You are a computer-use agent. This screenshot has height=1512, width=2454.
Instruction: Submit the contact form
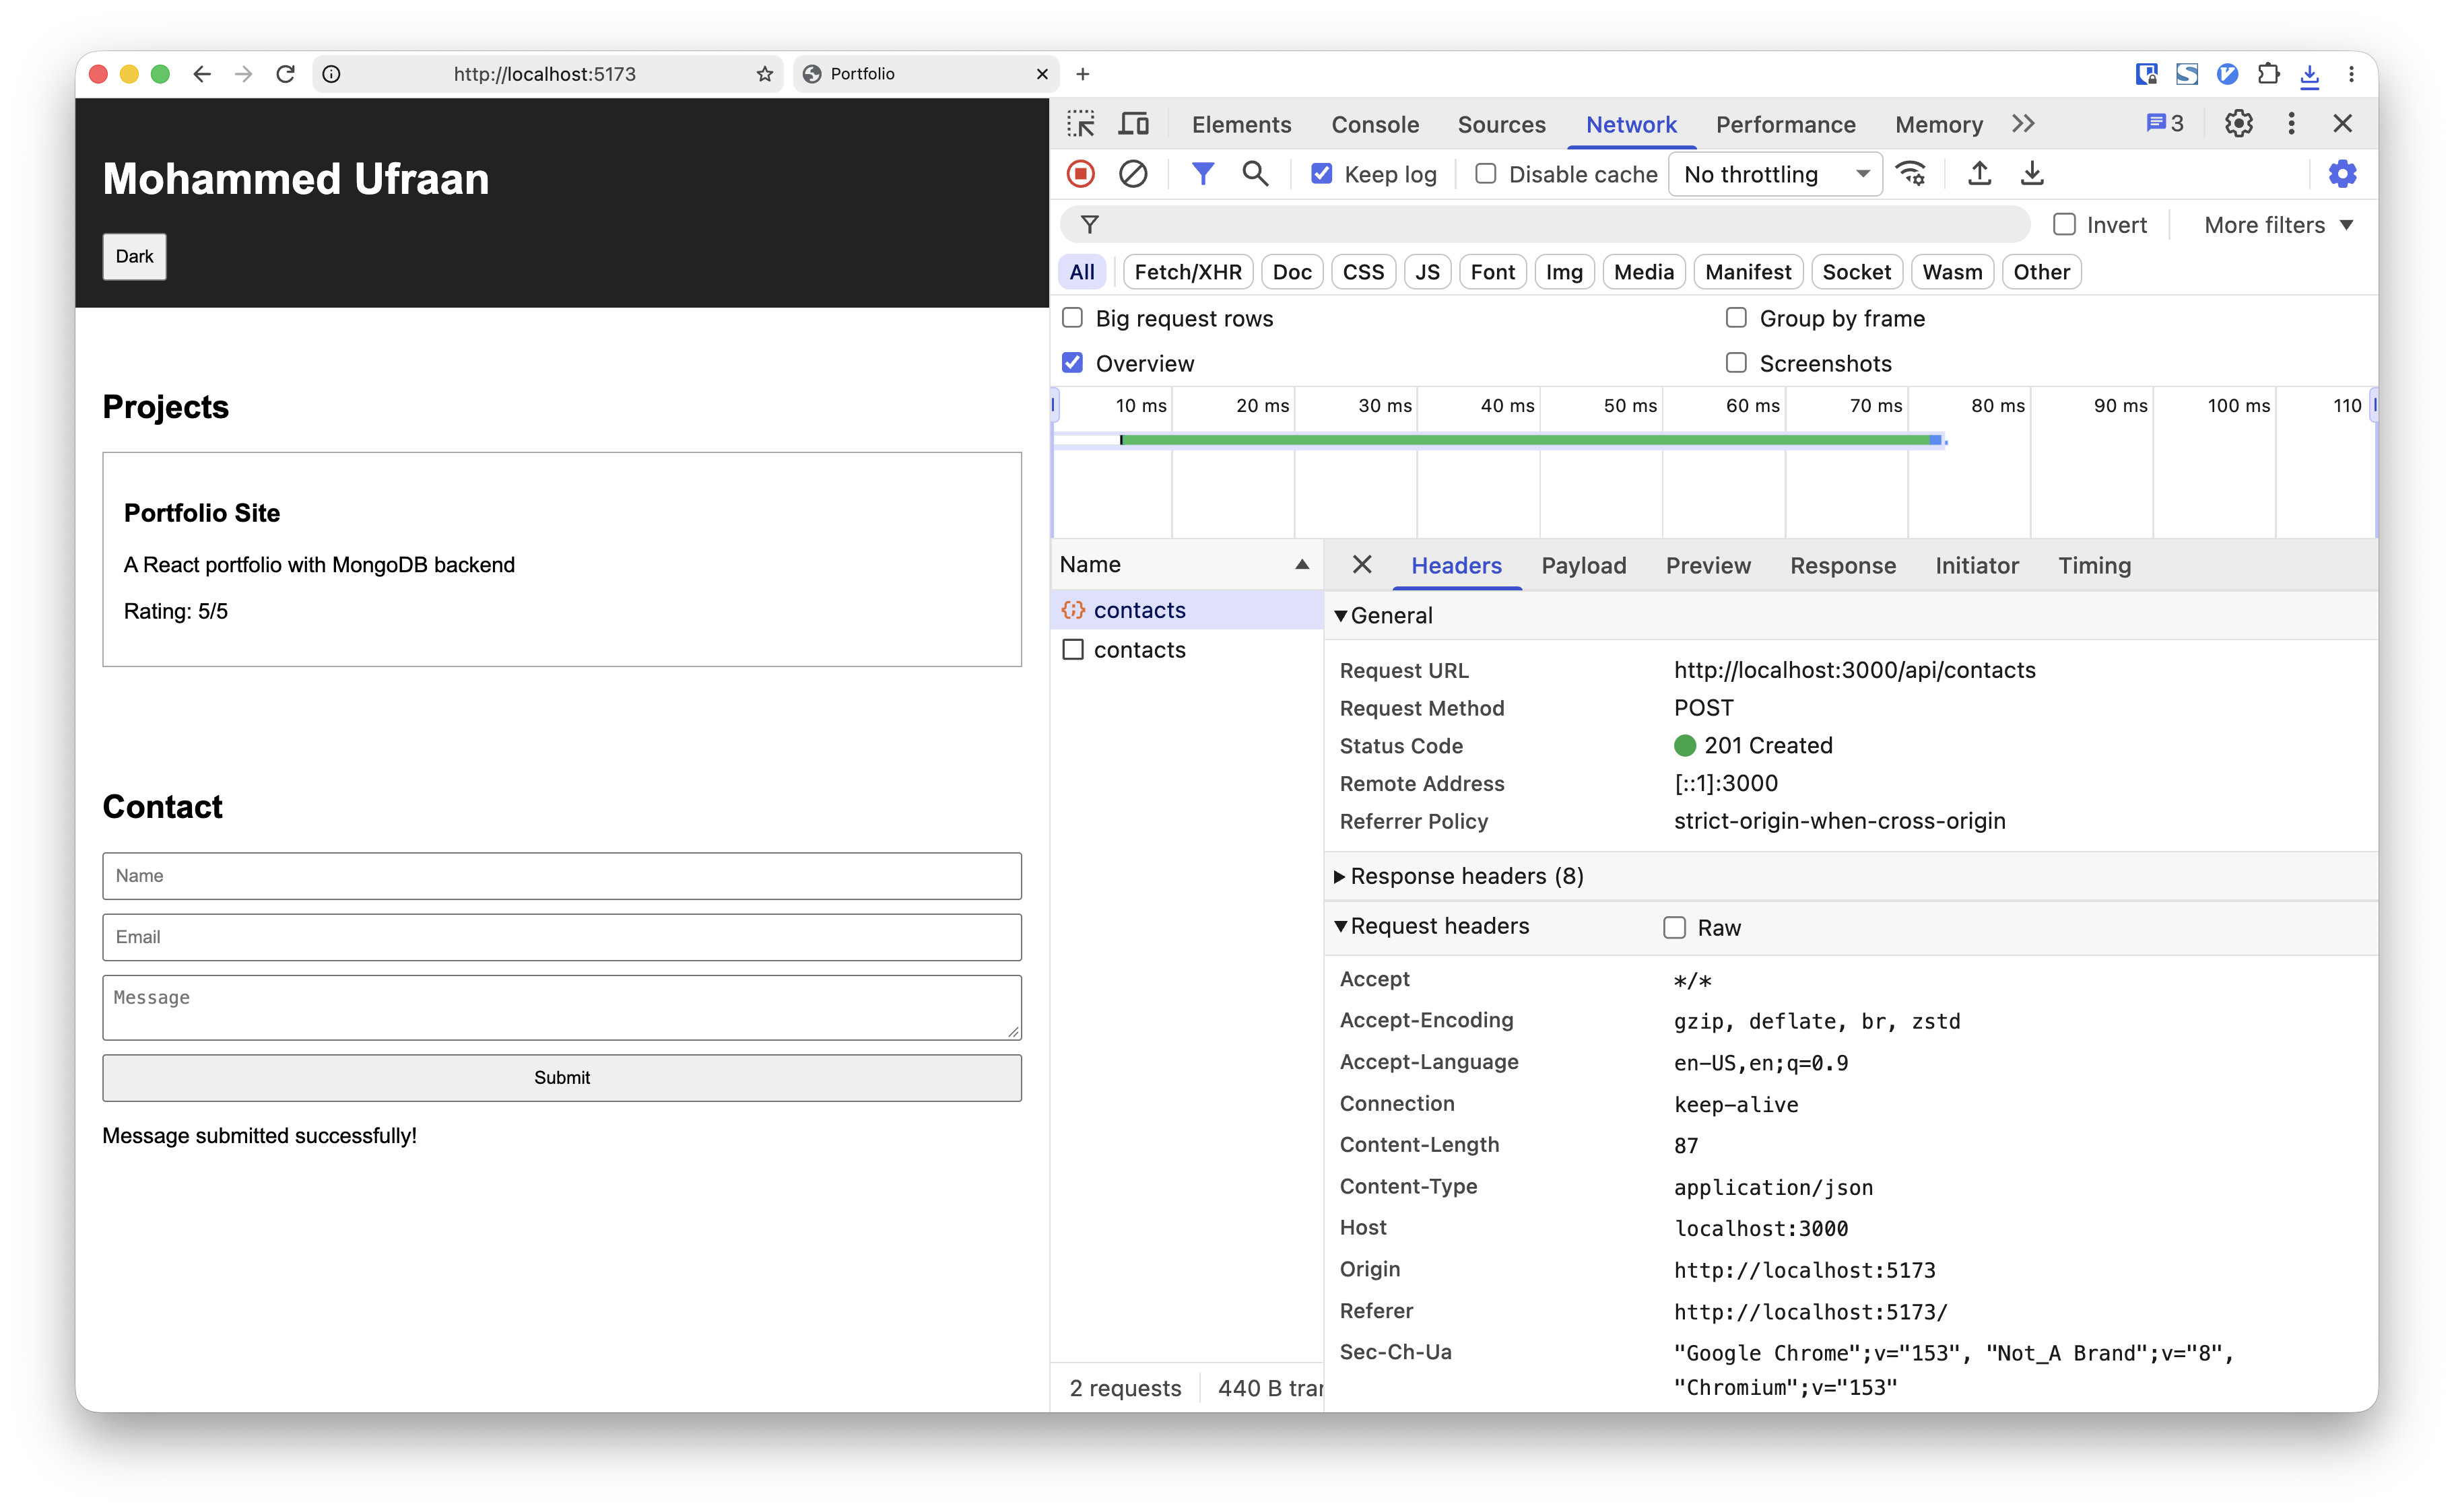561,1077
